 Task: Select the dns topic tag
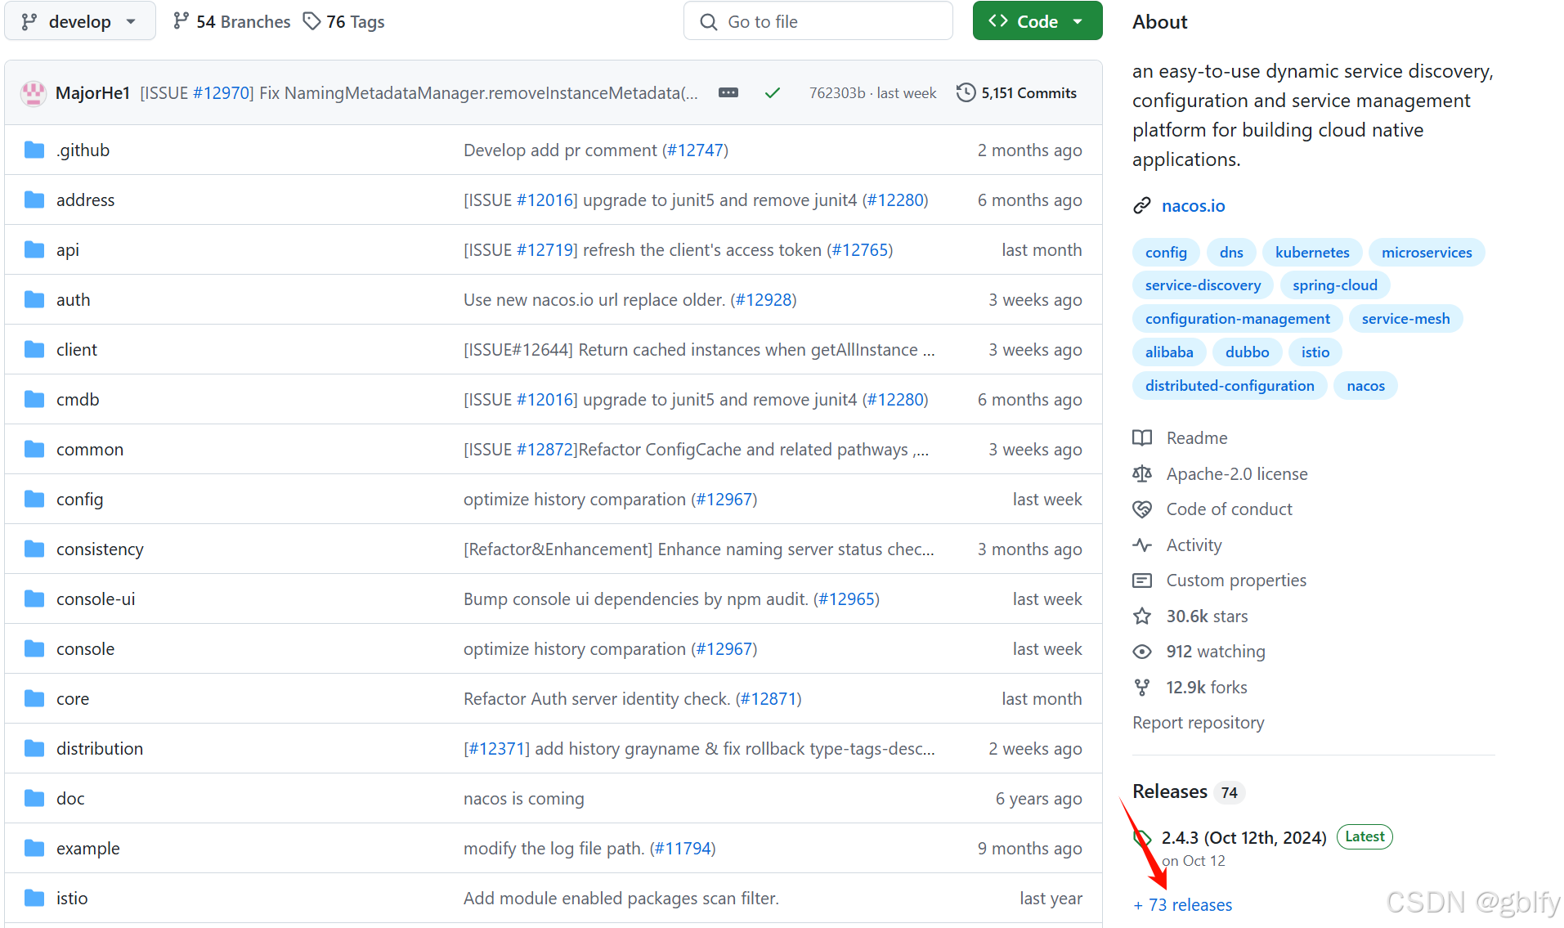click(x=1231, y=253)
